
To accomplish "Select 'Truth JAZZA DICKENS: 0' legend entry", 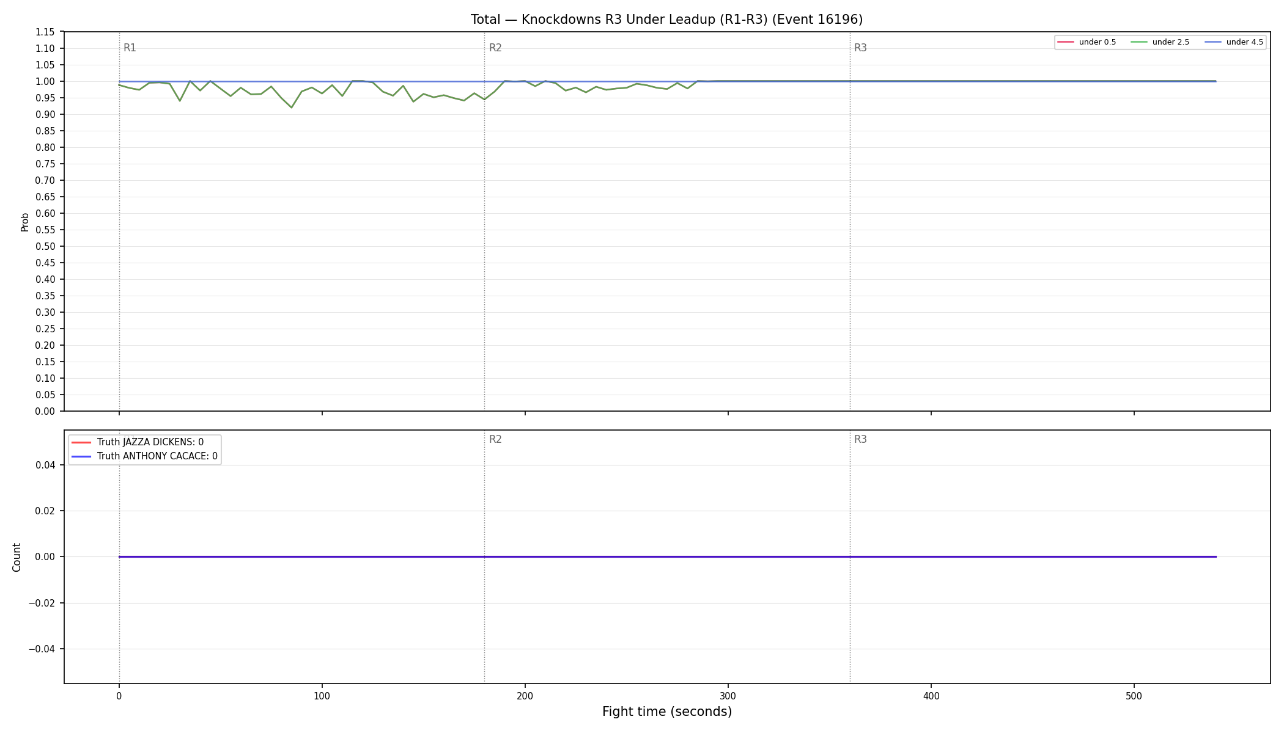I will point(138,442).
